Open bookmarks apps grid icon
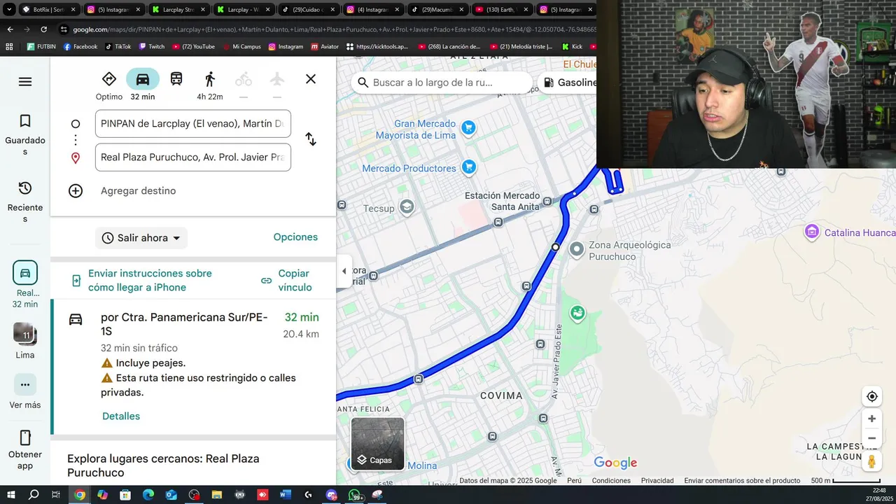This screenshot has height=504, width=896. pyautogui.click(x=9, y=47)
